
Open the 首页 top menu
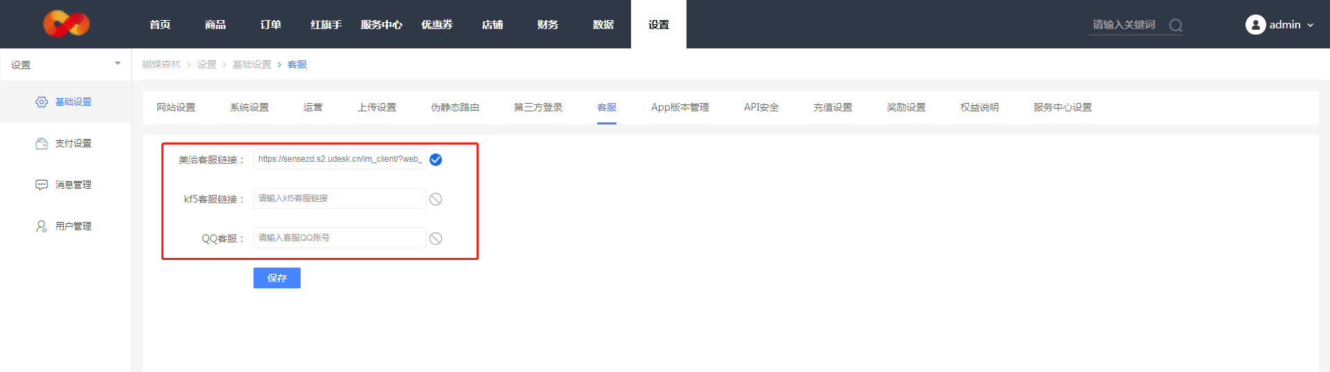tap(160, 24)
